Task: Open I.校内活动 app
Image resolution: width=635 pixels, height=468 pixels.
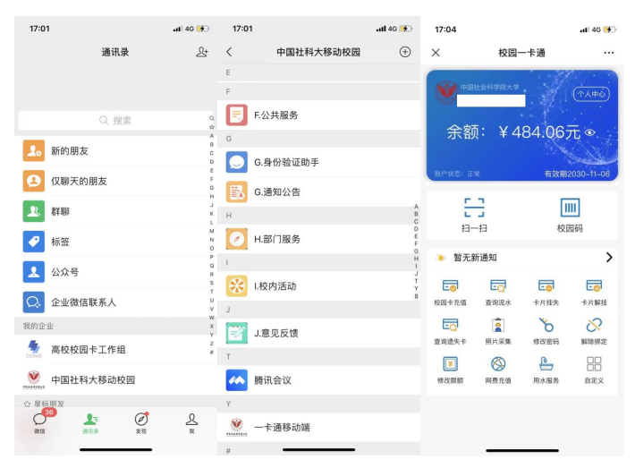Action: pos(318,286)
